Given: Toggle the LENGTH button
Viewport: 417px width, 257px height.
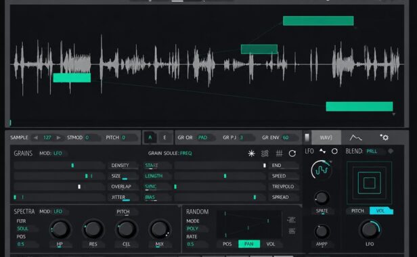Looking at the screenshot, I should click(157, 176).
